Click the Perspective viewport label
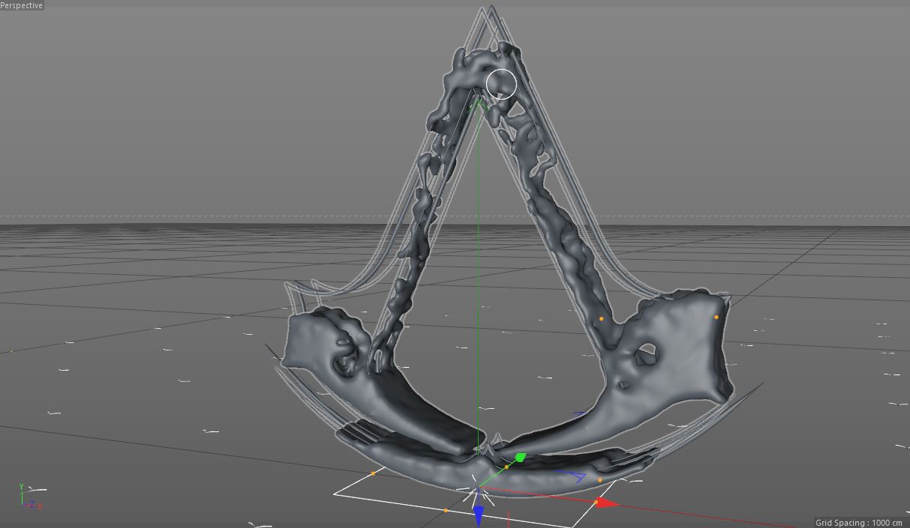 tap(22, 5)
